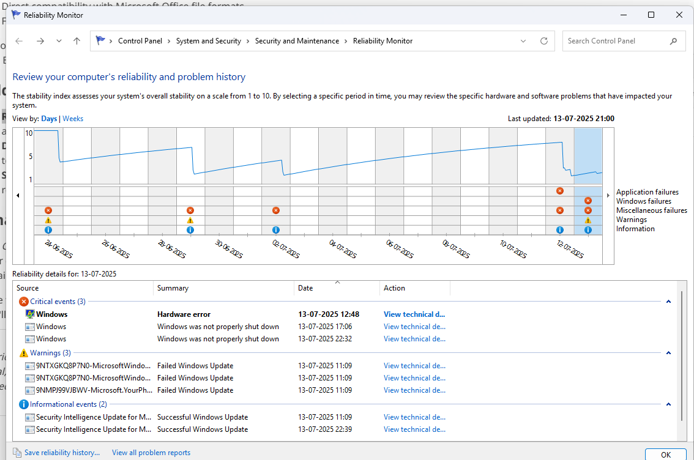Open Control Panel breadcrumb
Image resolution: width=694 pixels, height=460 pixels.
140,41
